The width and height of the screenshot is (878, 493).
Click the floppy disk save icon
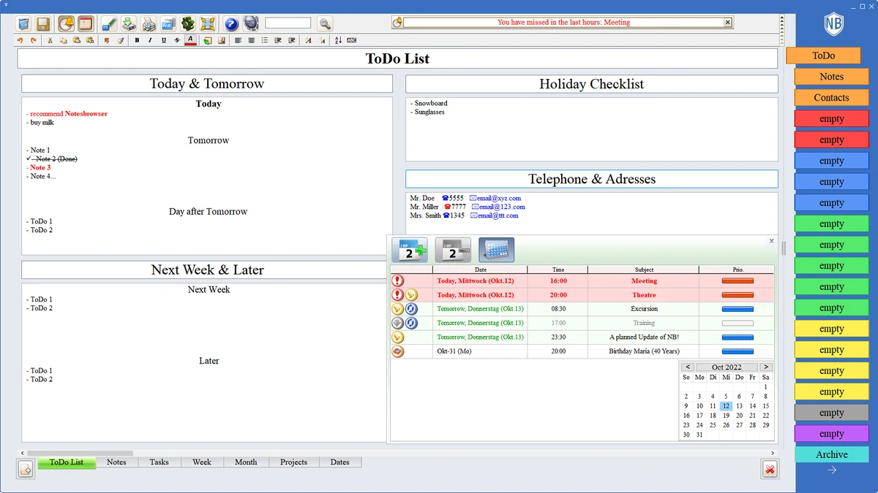(43, 23)
